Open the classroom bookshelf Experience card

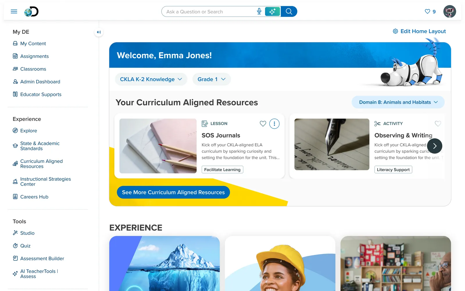click(x=396, y=263)
